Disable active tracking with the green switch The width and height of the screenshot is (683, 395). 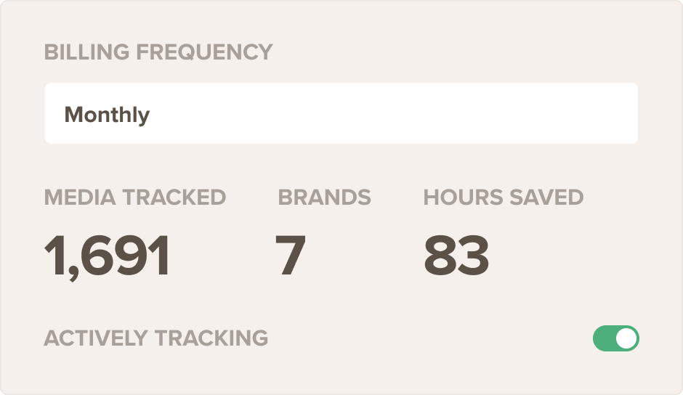pos(615,338)
